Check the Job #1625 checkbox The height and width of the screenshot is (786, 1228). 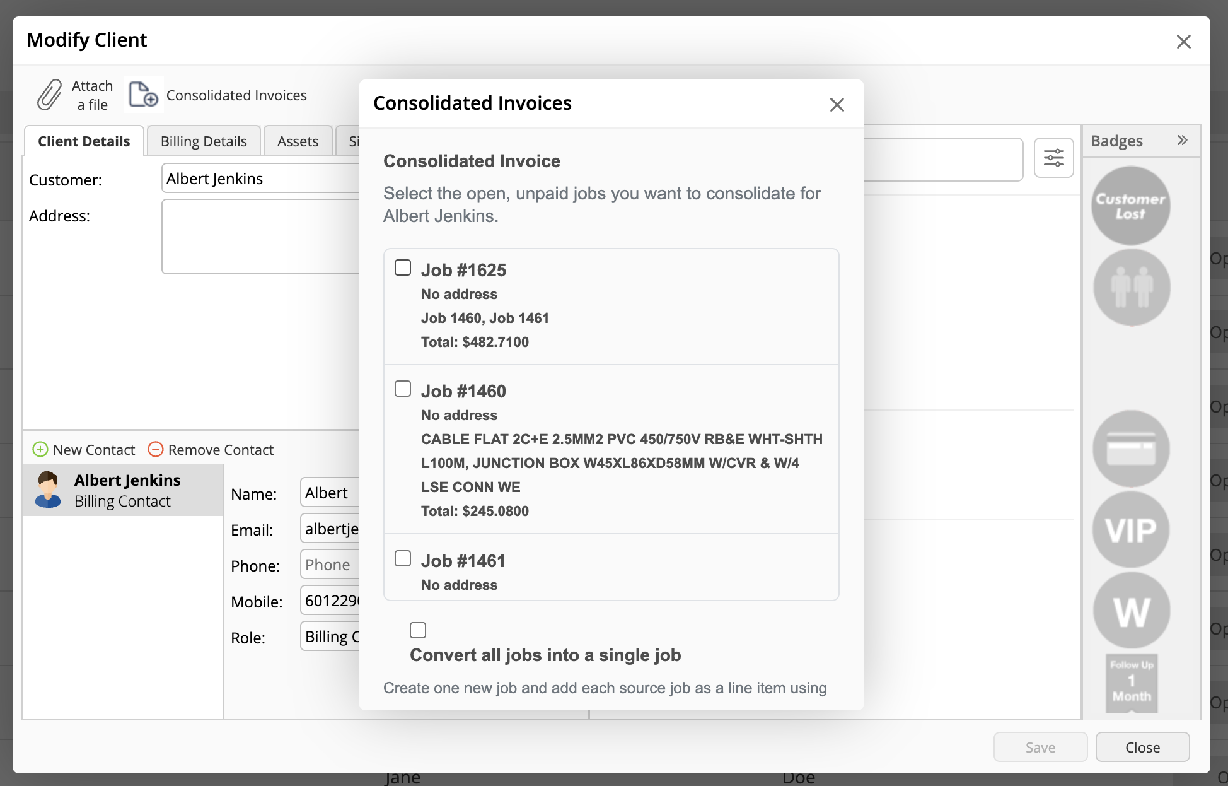tap(403, 267)
